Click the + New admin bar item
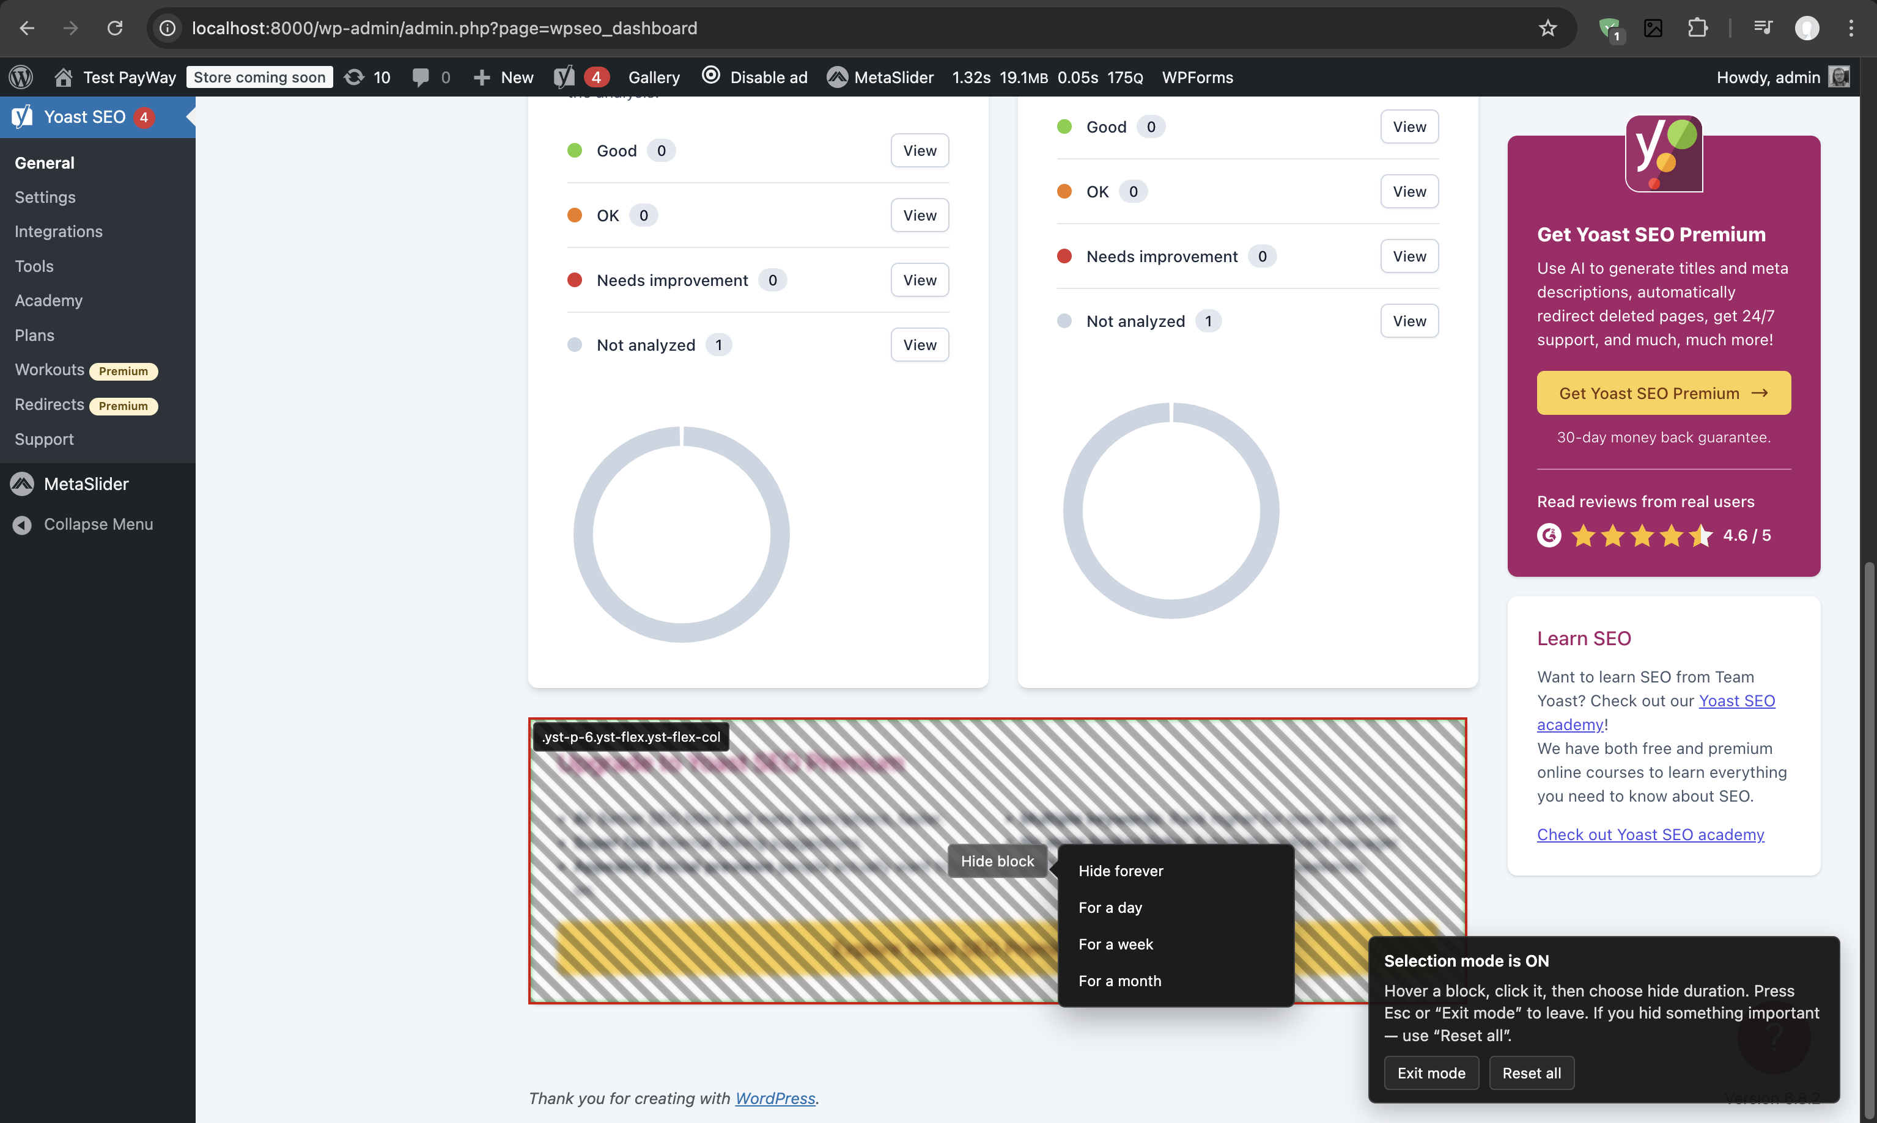The height and width of the screenshot is (1123, 1877). (503, 77)
